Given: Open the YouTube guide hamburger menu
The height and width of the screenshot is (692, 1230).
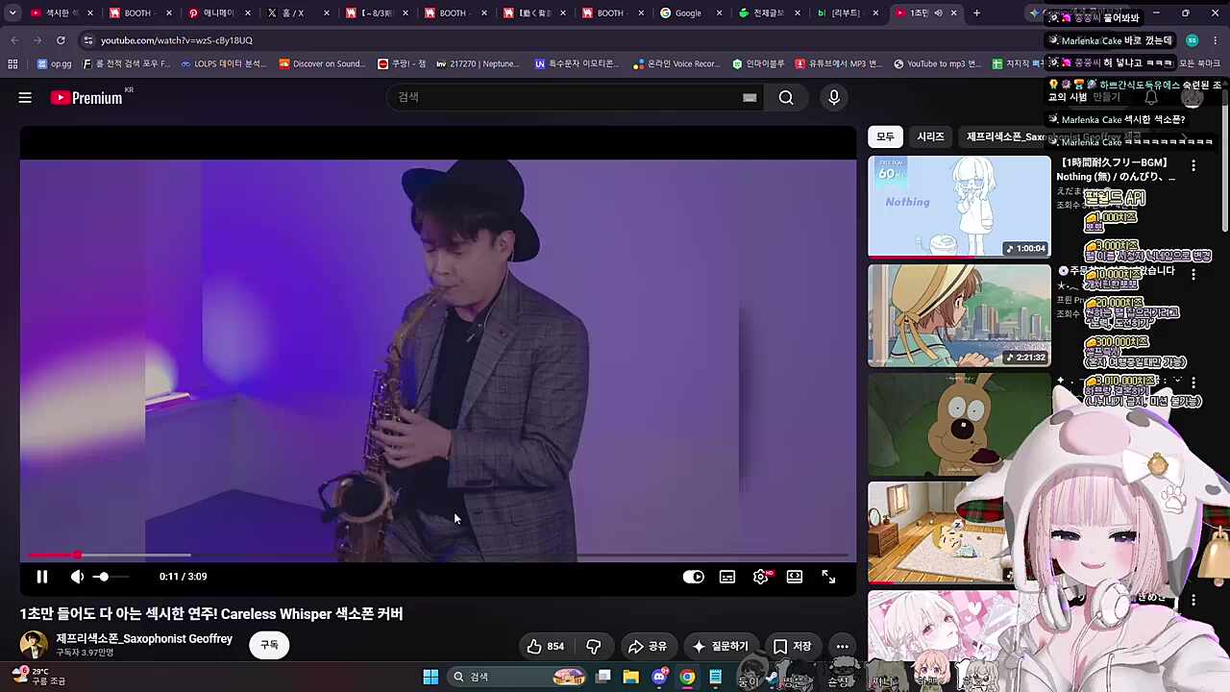Looking at the screenshot, I should point(25,97).
